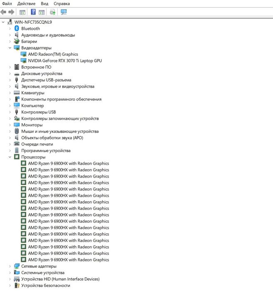Expand Системные устройства category
The width and height of the screenshot is (273, 291).
[10, 273]
